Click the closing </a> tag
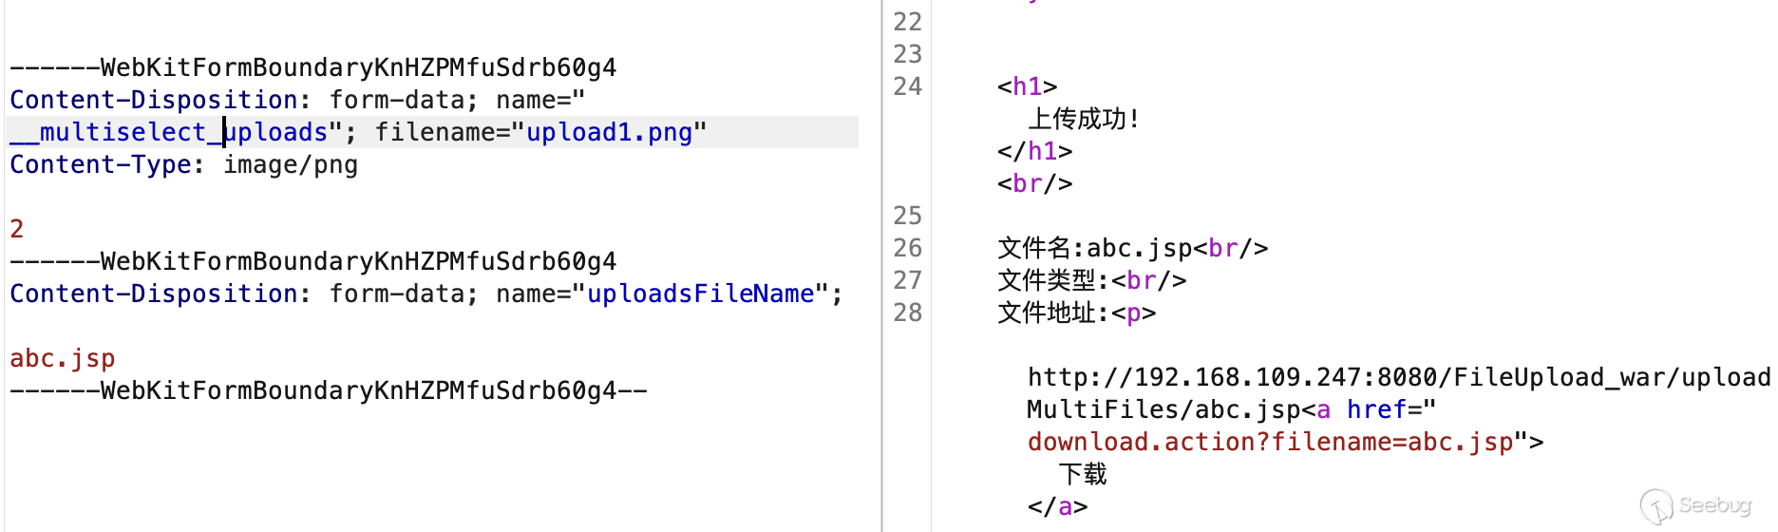Screen dimensions: 1778x532 click(x=1058, y=506)
